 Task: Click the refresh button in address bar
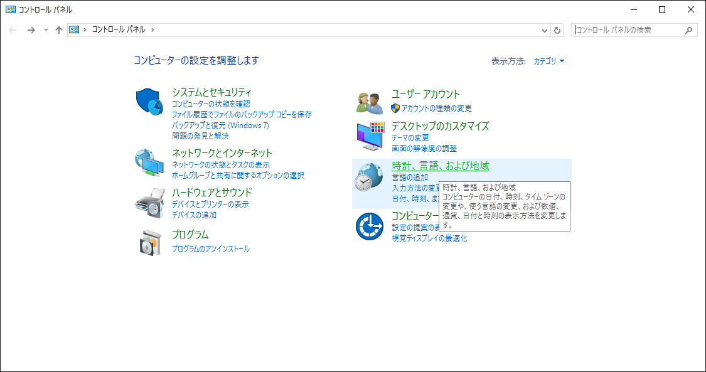[557, 30]
